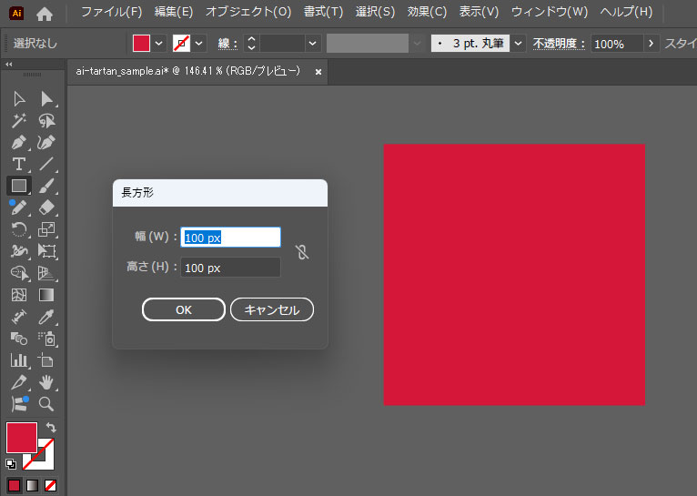Adjust stroke weight stepper arrows

252,43
